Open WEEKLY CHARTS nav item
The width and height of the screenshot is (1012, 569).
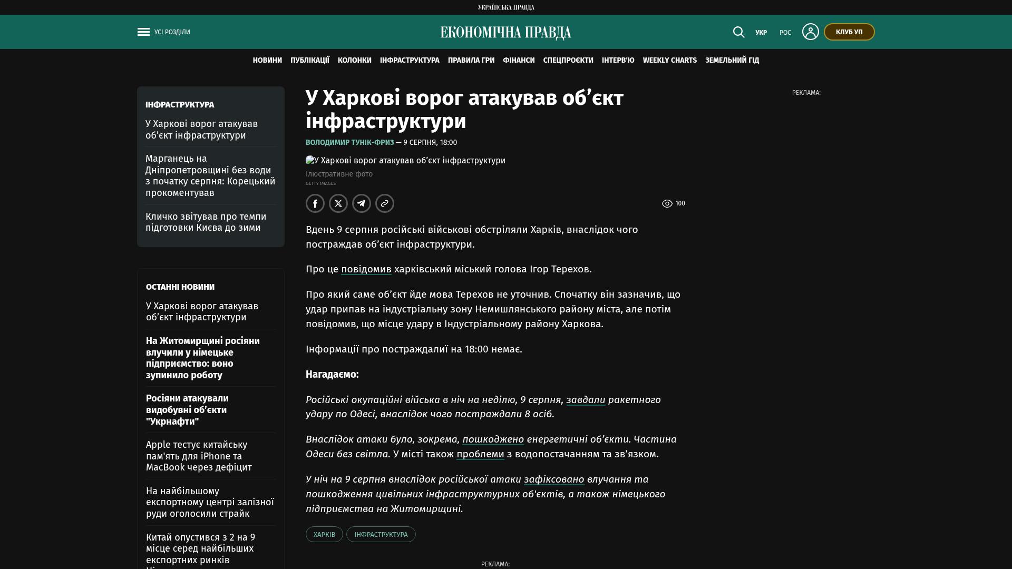[x=670, y=61]
